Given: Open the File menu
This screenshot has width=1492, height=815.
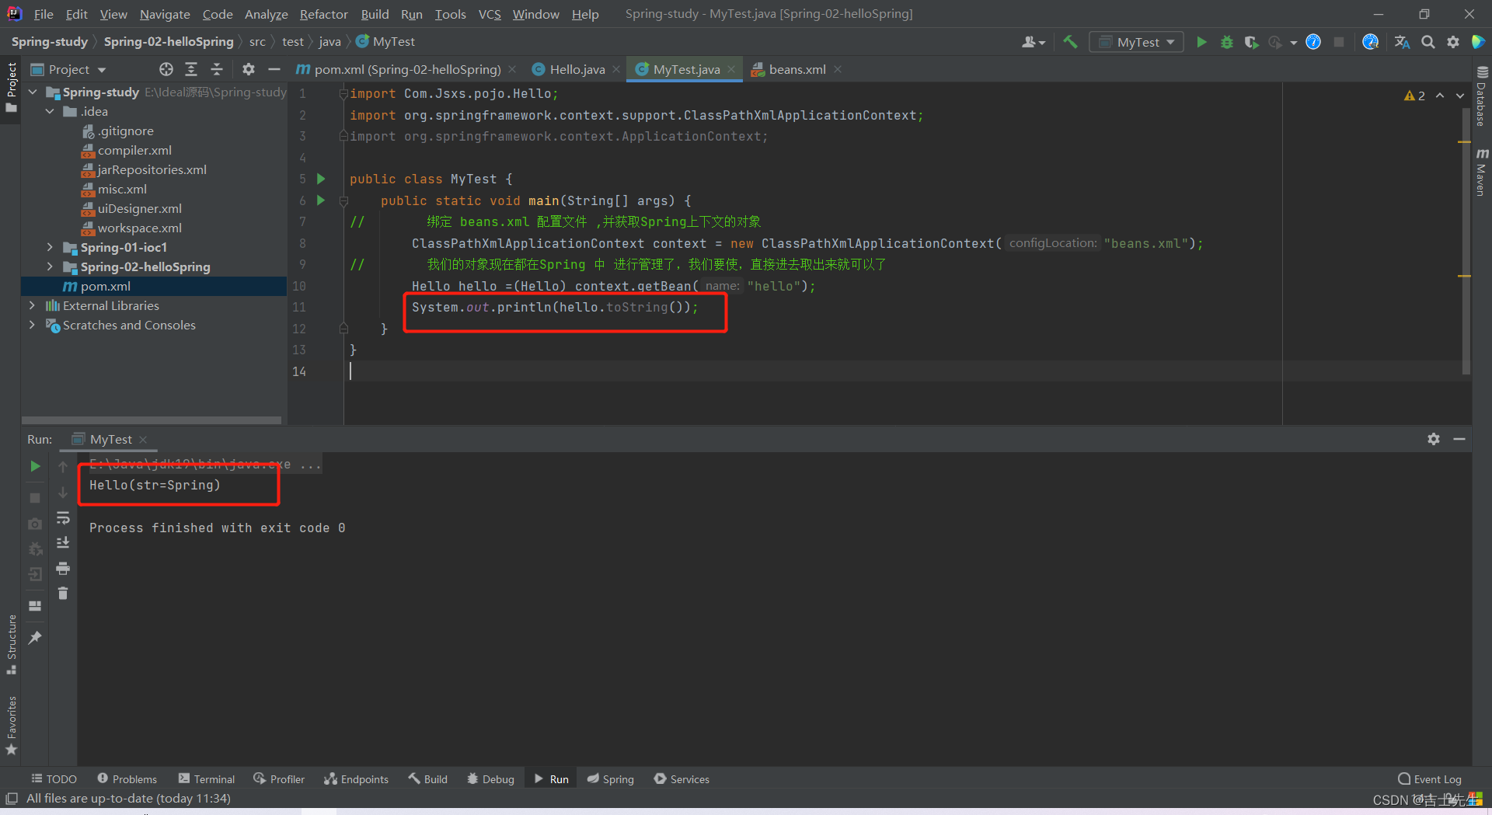Looking at the screenshot, I should pos(44,14).
